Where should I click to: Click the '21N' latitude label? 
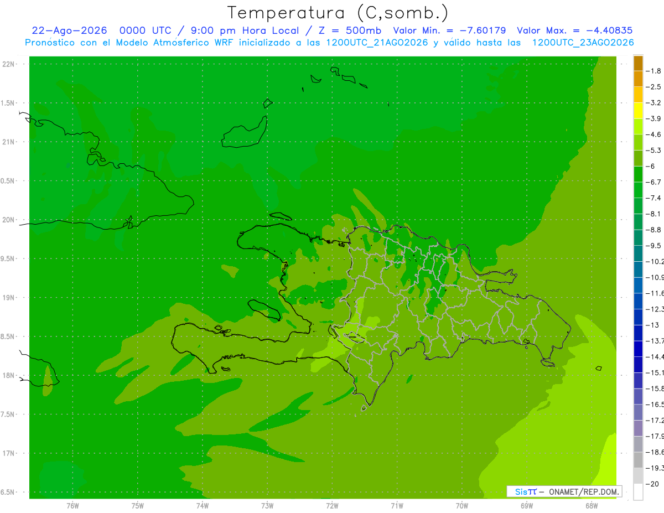(x=8, y=142)
